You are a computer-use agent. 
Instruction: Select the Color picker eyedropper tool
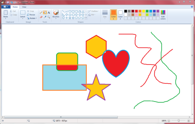point(45,17)
